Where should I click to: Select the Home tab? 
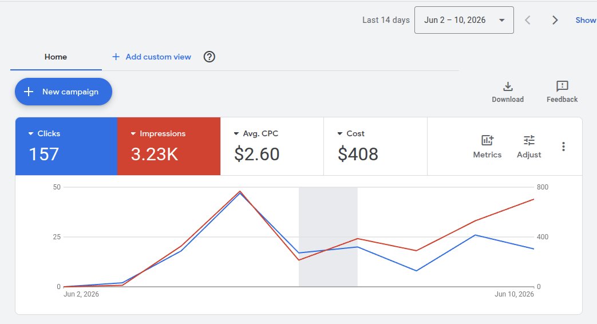[56, 57]
